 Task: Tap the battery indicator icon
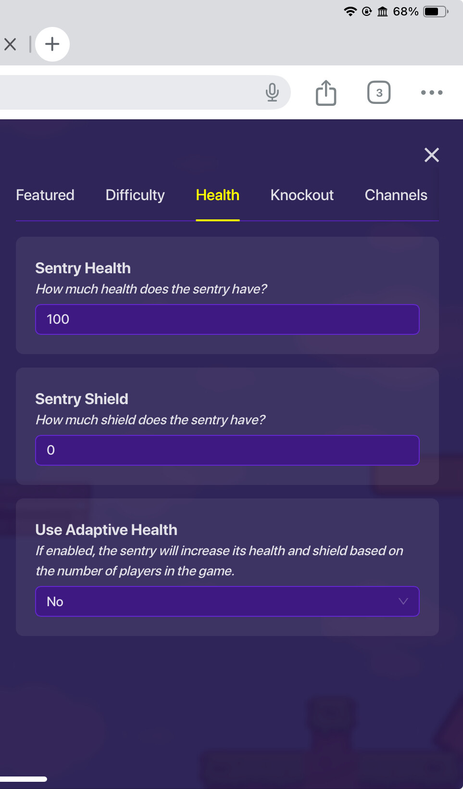pos(435,12)
